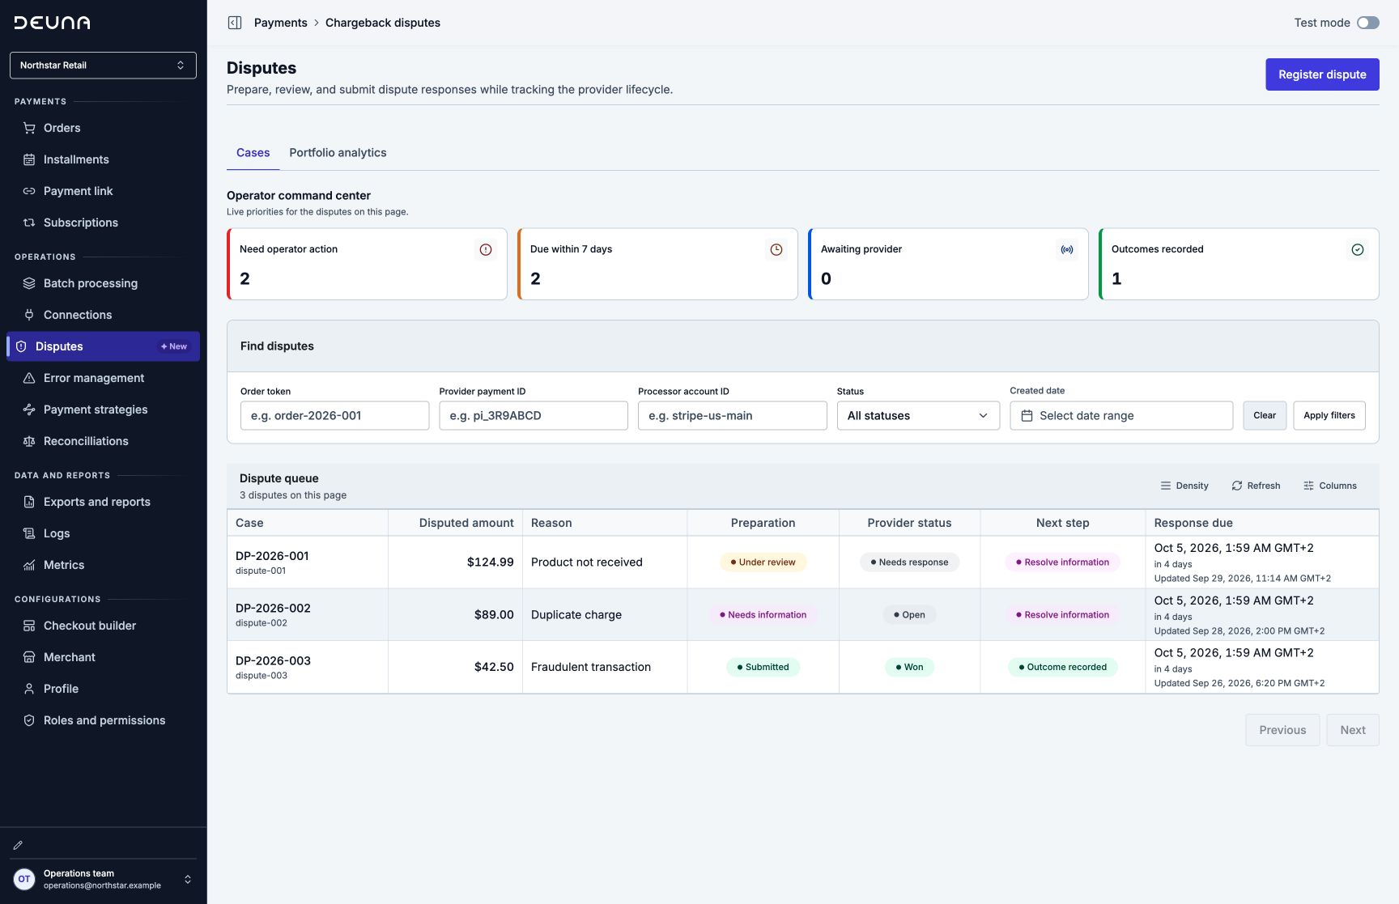
Task: Click the Needs information badge
Action: click(763, 615)
